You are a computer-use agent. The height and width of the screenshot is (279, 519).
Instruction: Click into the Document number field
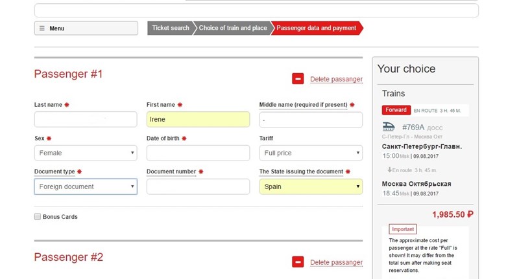tap(198, 186)
